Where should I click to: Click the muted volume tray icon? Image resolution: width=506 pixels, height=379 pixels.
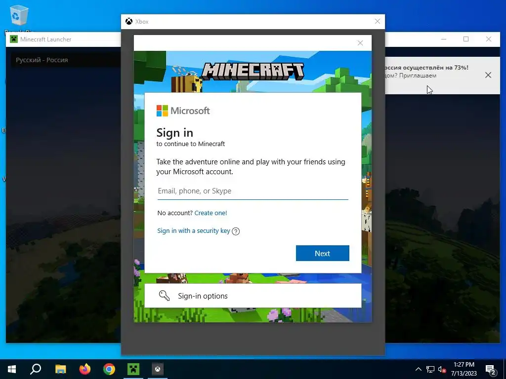point(442,369)
